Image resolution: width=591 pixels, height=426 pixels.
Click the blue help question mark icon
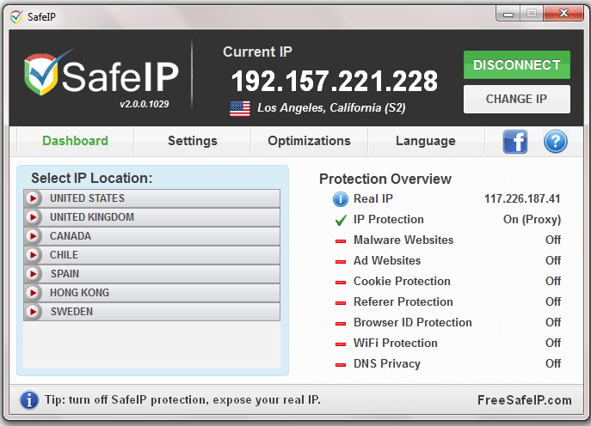pyautogui.click(x=556, y=141)
